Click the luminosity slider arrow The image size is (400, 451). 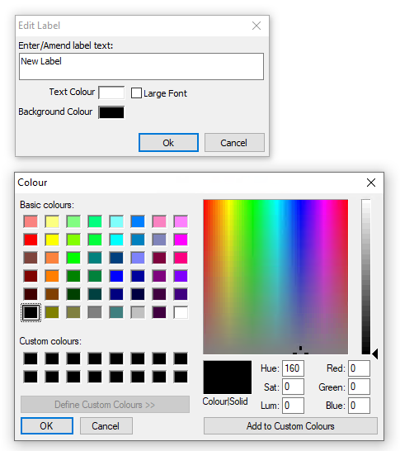[x=374, y=354]
